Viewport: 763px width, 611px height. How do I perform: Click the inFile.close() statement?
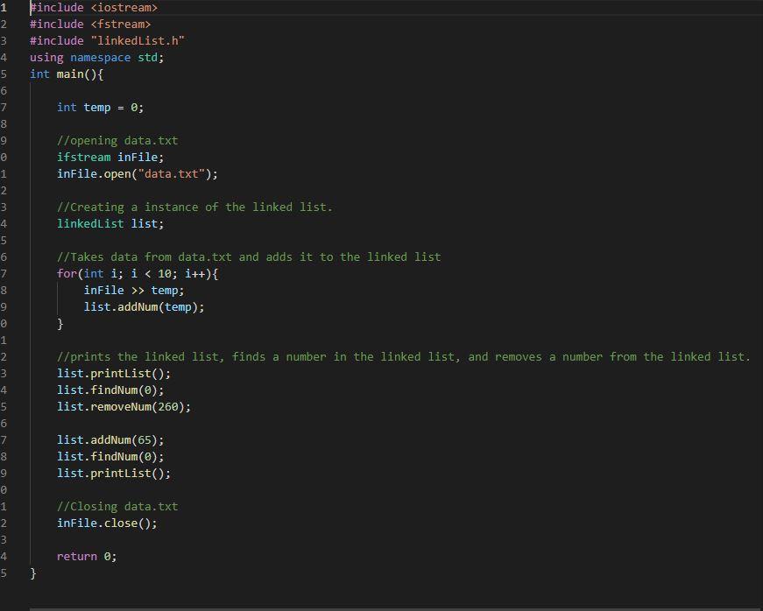107,523
